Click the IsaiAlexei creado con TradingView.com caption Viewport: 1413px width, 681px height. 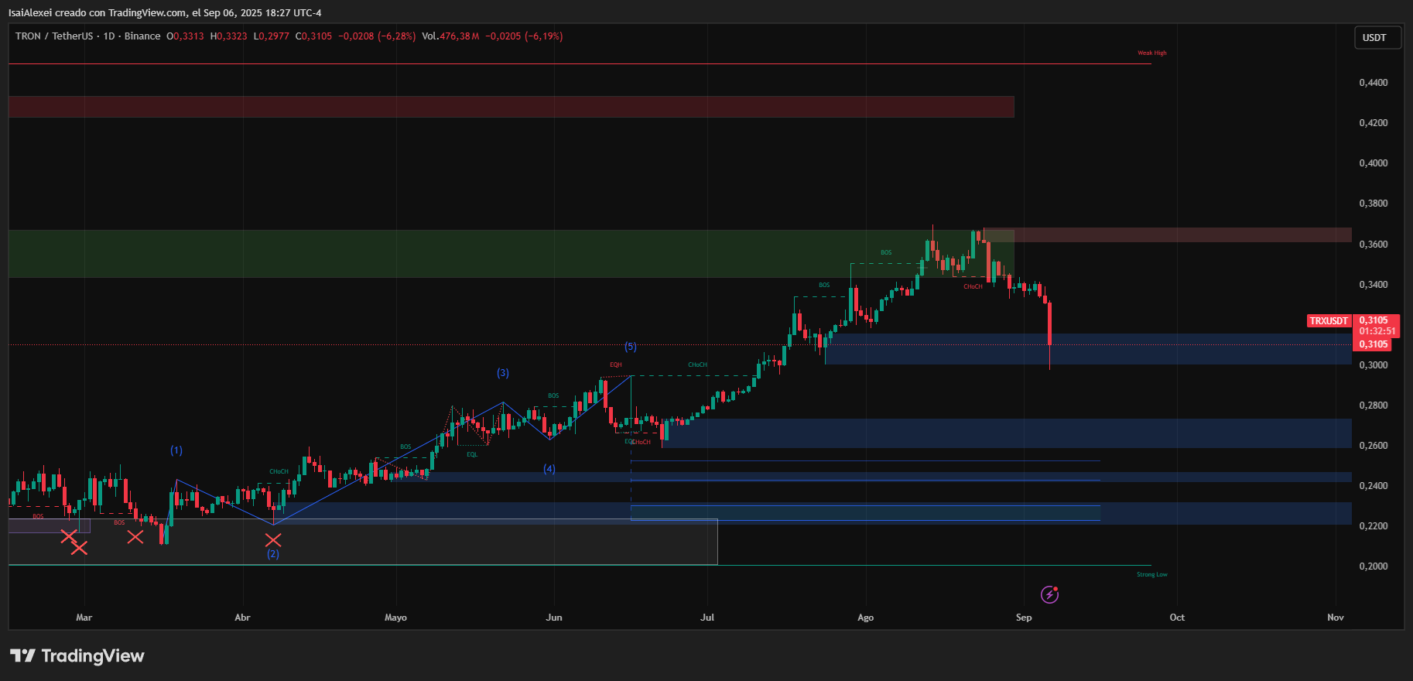[164, 12]
